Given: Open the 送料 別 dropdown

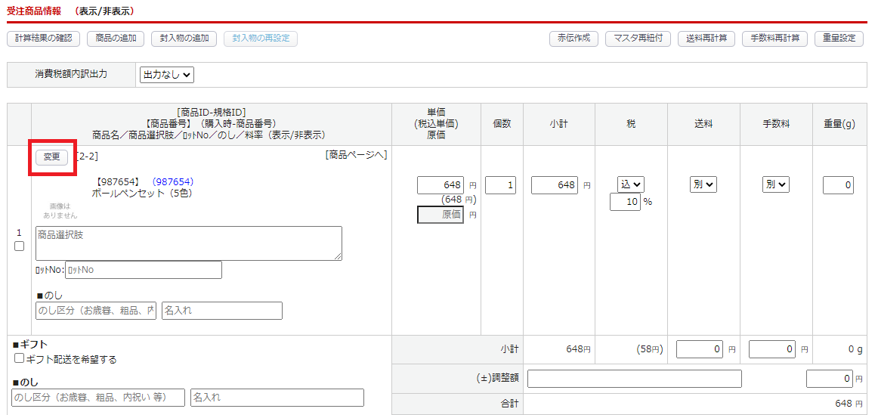Looking at the screenshot, I should pos(703,184).
